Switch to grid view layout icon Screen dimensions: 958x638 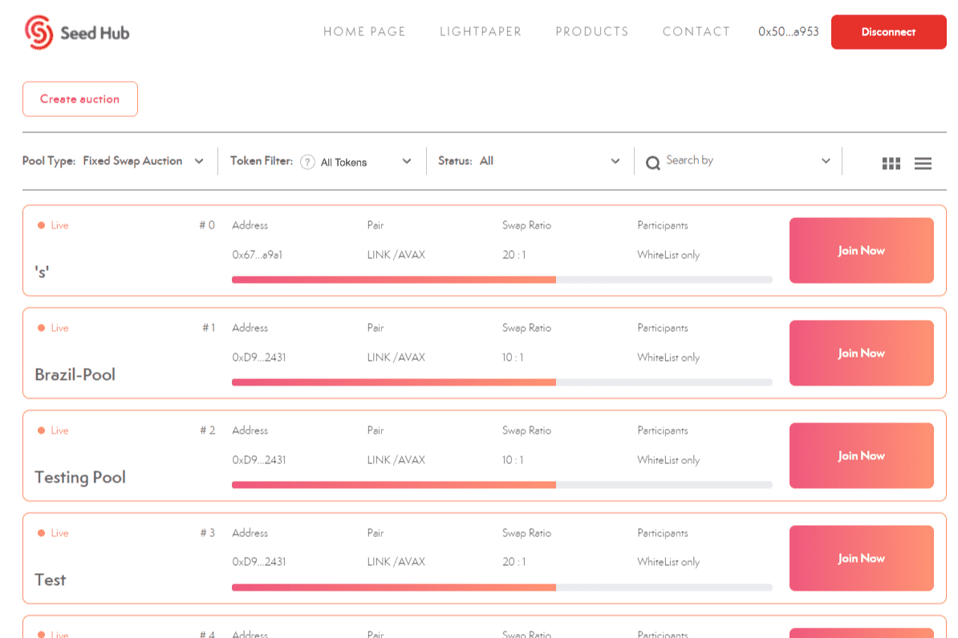[891, 163]
